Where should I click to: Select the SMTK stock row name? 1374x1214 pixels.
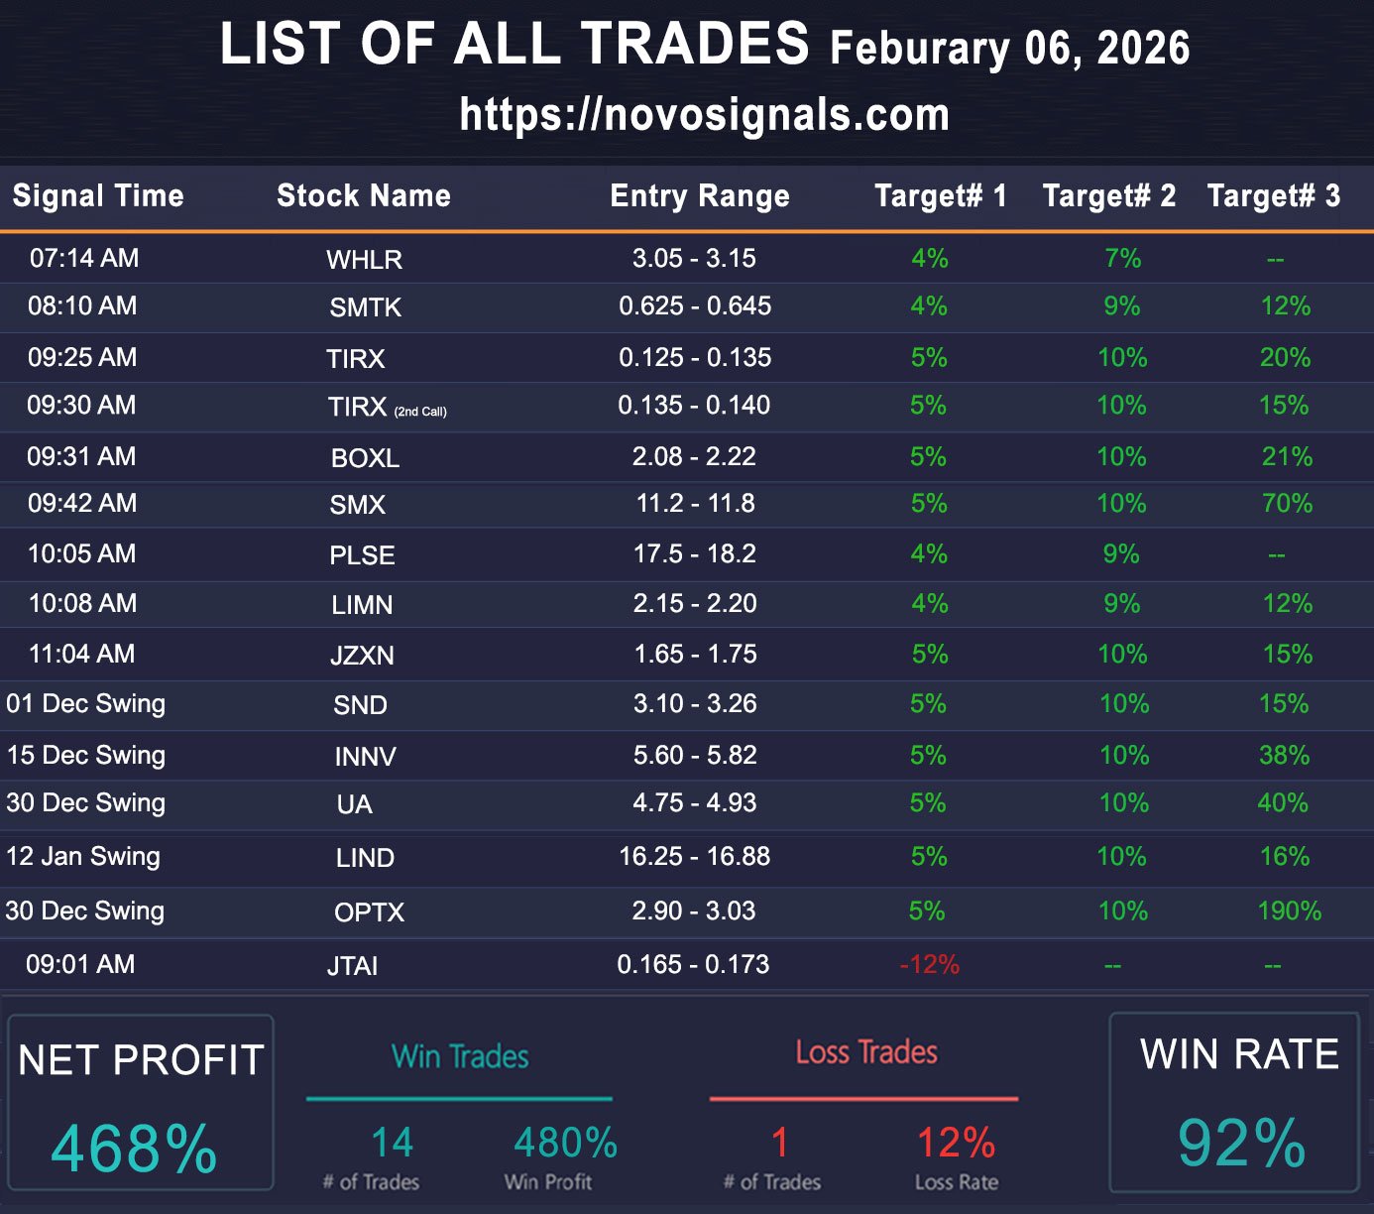click(x=365, y=307)
